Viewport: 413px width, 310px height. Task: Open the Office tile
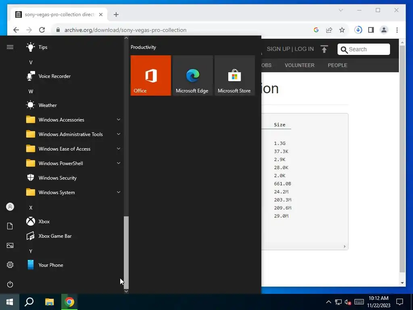(x=151, y=75)
